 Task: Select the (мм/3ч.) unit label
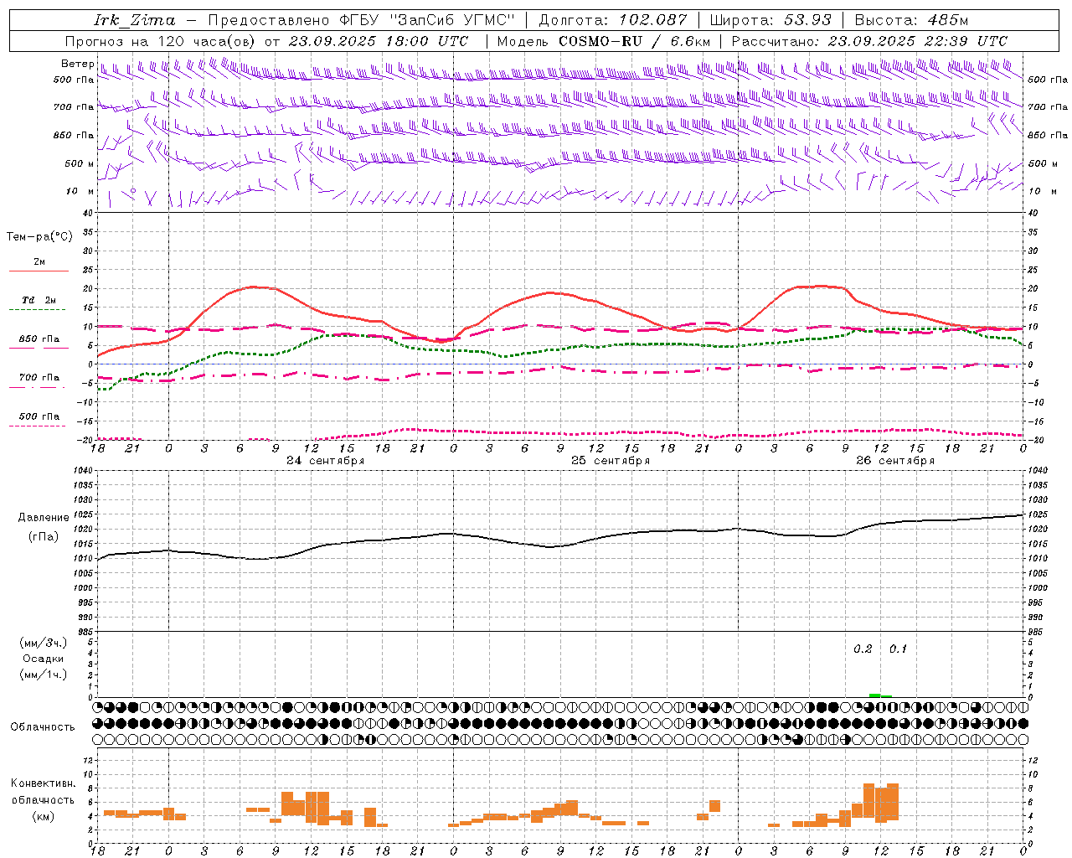[44, 643]
